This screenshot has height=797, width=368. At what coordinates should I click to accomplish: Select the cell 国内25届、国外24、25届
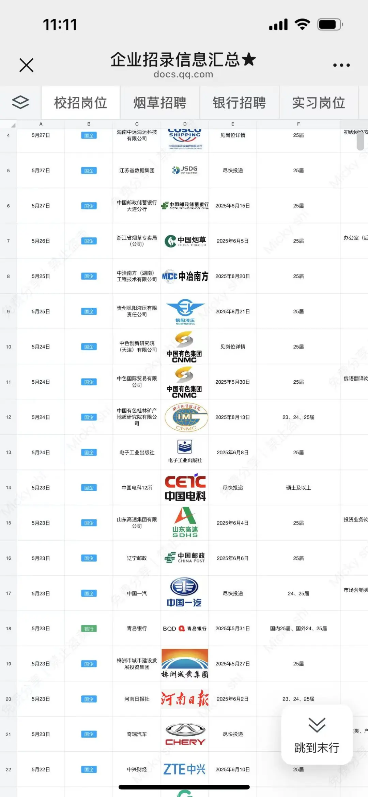298,629
